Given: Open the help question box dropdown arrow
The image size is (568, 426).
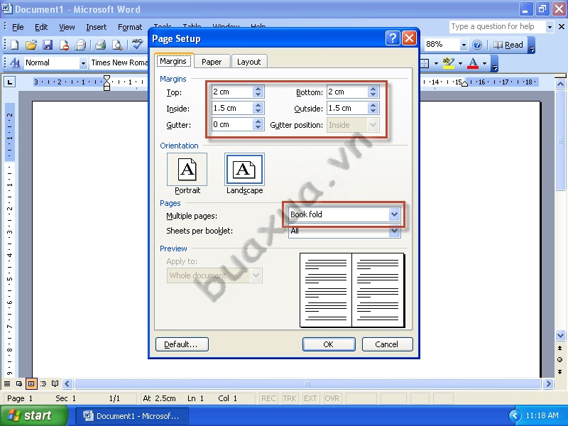Looking at the screenshot, I should tap(550, 27).
